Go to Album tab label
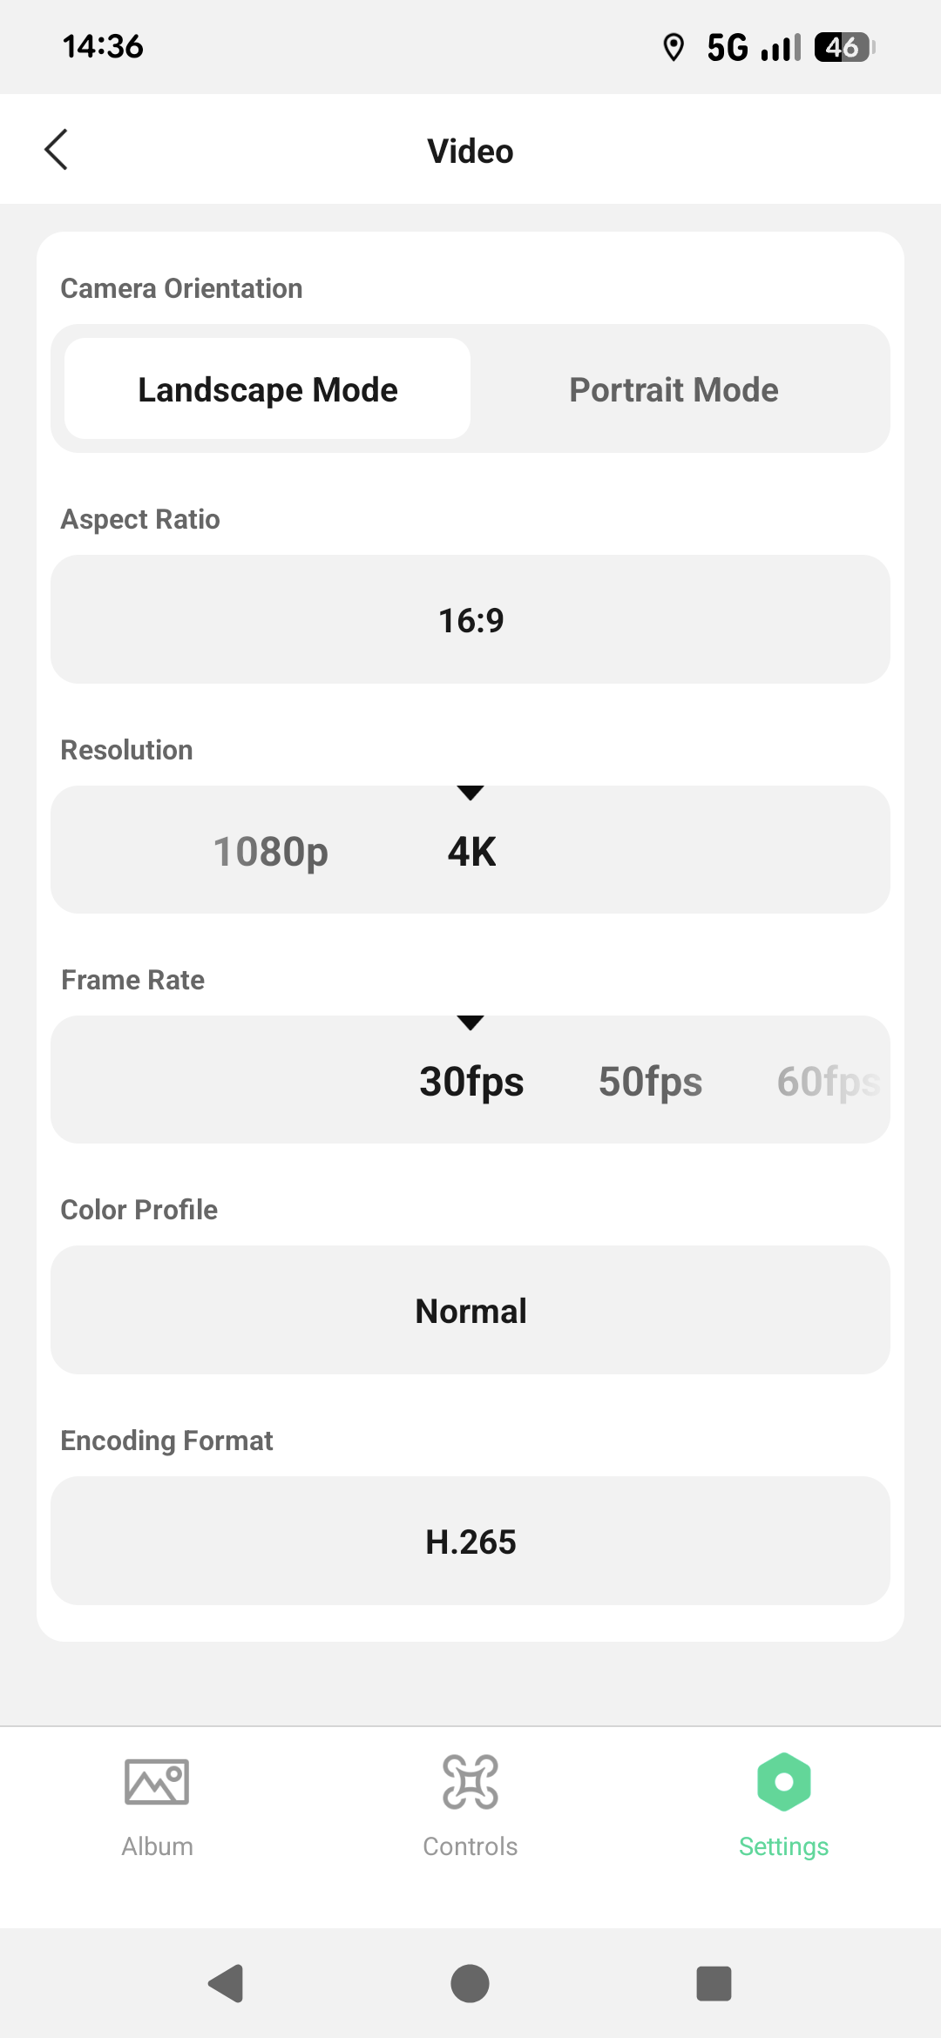This screenshot has height=2038, width=941. click(x=157, y=1846)
